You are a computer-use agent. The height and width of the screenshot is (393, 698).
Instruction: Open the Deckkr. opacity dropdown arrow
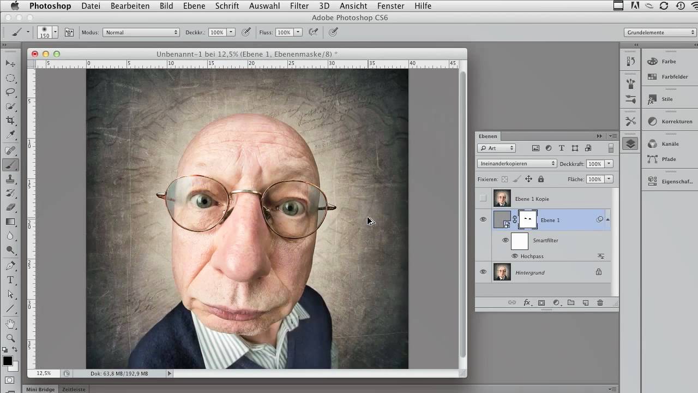[x=231, y=32]
